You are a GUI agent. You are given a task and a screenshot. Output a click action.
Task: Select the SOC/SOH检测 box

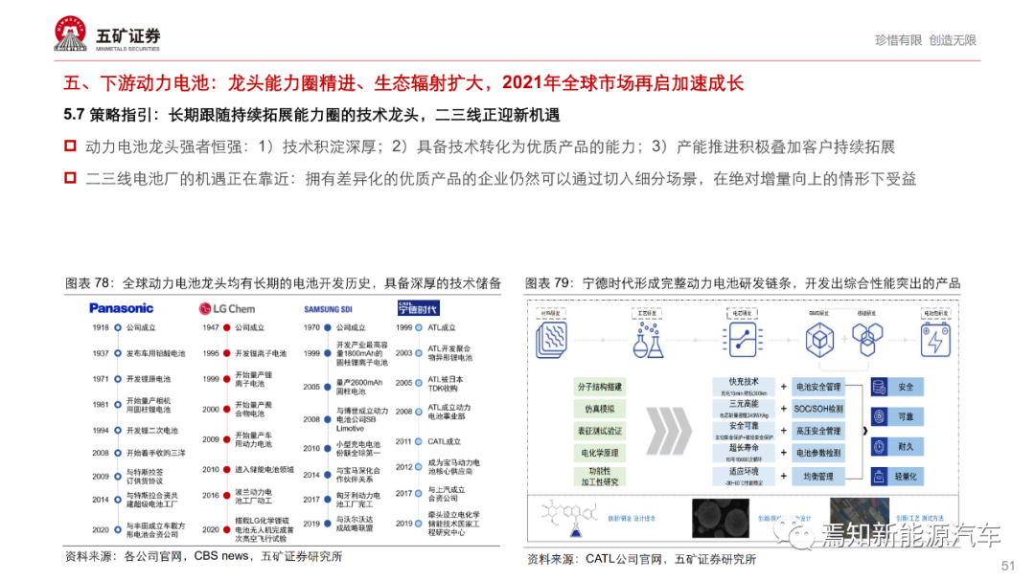coord(818,409)
